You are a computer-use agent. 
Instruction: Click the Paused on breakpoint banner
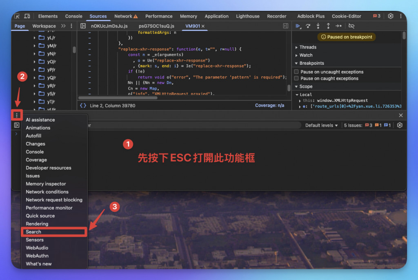(346, 37)
